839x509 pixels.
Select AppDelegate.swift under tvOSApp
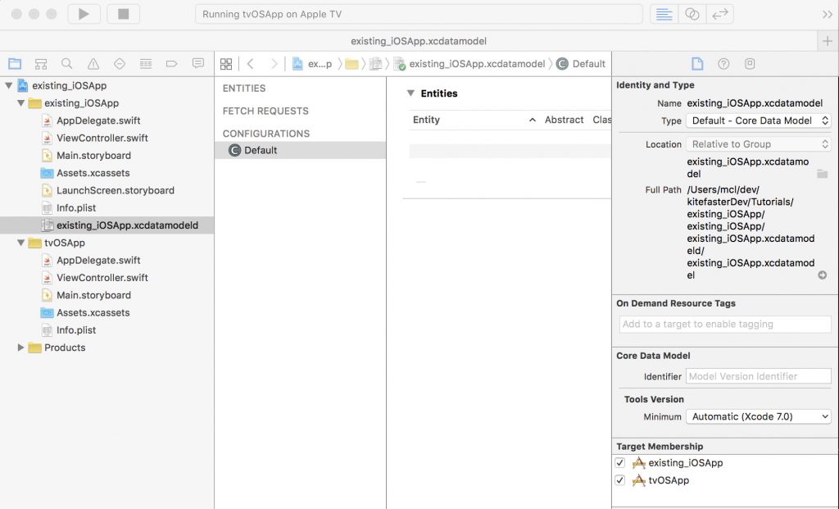[98, 260]
